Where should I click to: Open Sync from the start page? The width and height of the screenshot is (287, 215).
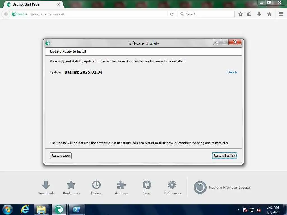click(147, 188)
